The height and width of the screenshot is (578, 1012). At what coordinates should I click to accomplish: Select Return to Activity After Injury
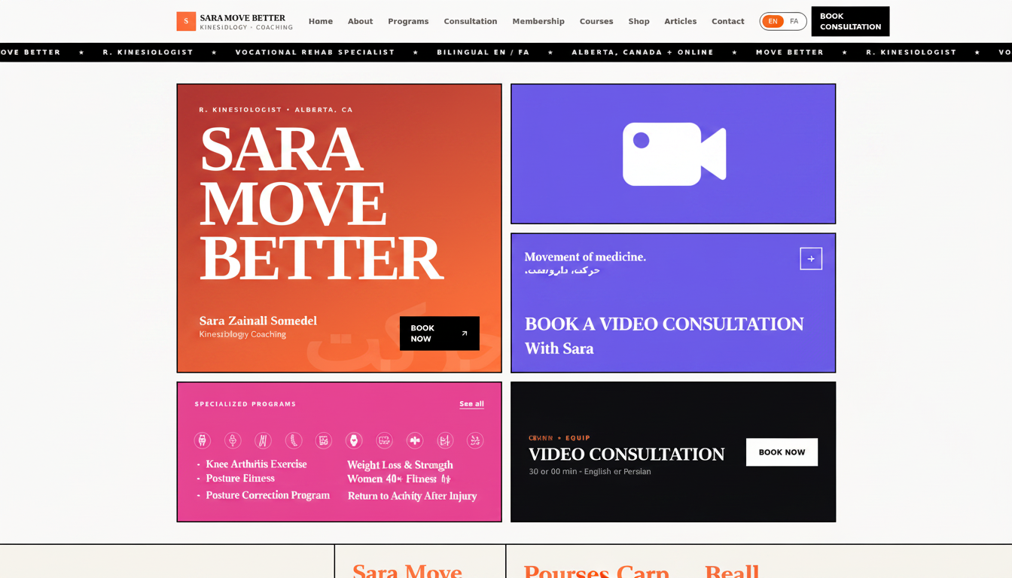point(412,496)
